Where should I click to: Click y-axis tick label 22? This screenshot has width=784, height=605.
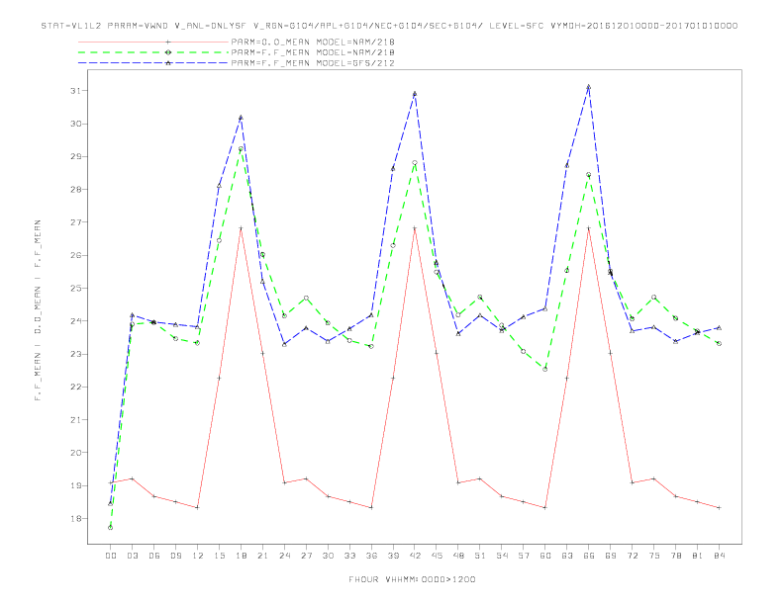pyautogui.click(x=74, y=387)
